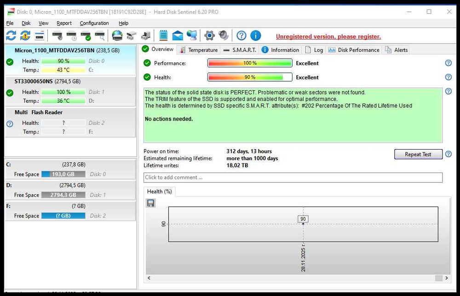Image resolution: width=460 pixels, height=296 pixels.
Task: Click the Health 90 % bar in Overview
Action: (250, 77)
